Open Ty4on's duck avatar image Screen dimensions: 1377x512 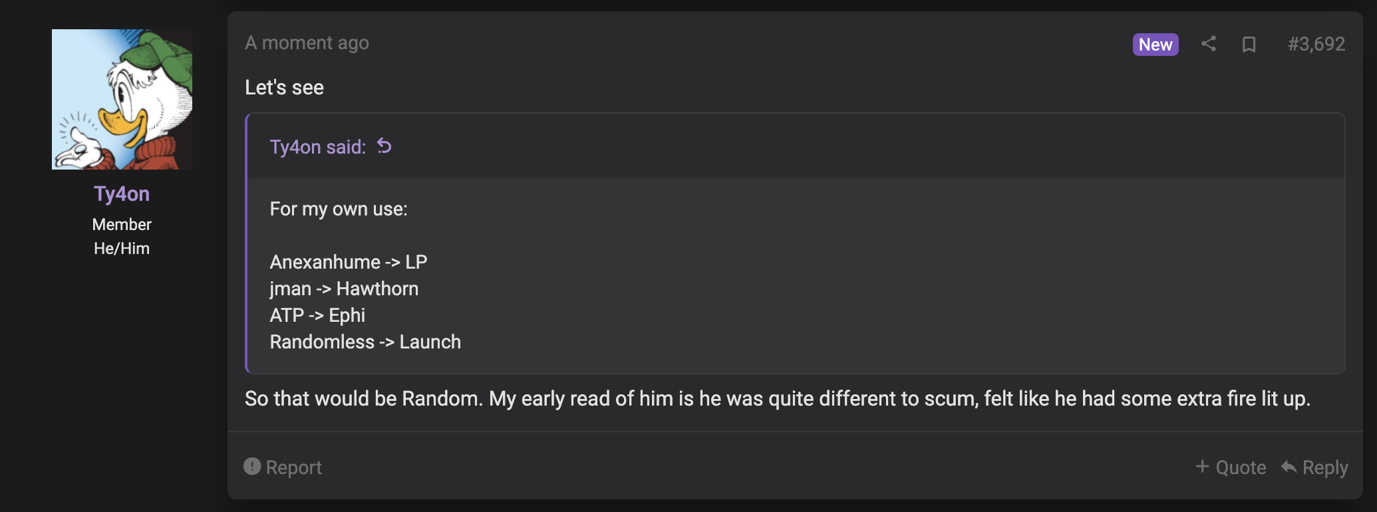[122, 99]
